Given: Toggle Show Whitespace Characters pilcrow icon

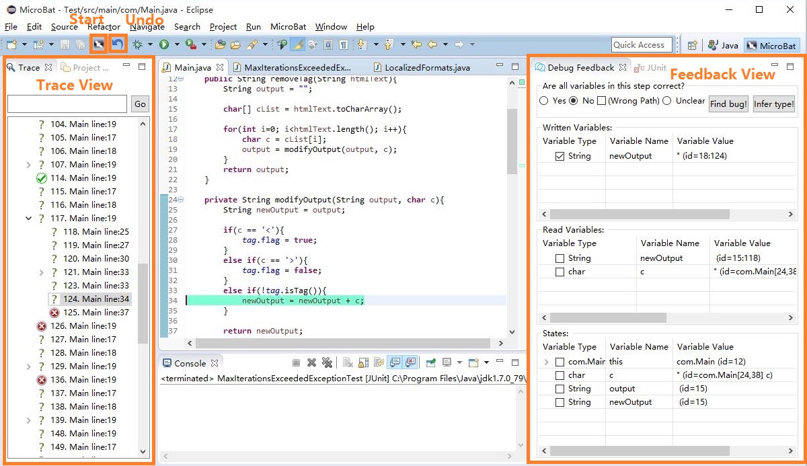Looking at the screenshot, I should coord(344,44).
